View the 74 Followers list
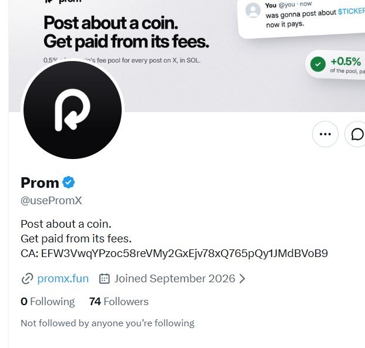365x348 pixels. coord(119,302)
